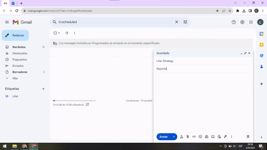The height and width of the screenshot is (150, 267).
Task: Open the Gmail main menu hamburger icon
Action: point(7,22)
